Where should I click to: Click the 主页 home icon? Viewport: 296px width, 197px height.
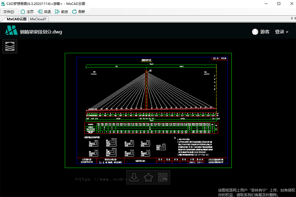27,11
